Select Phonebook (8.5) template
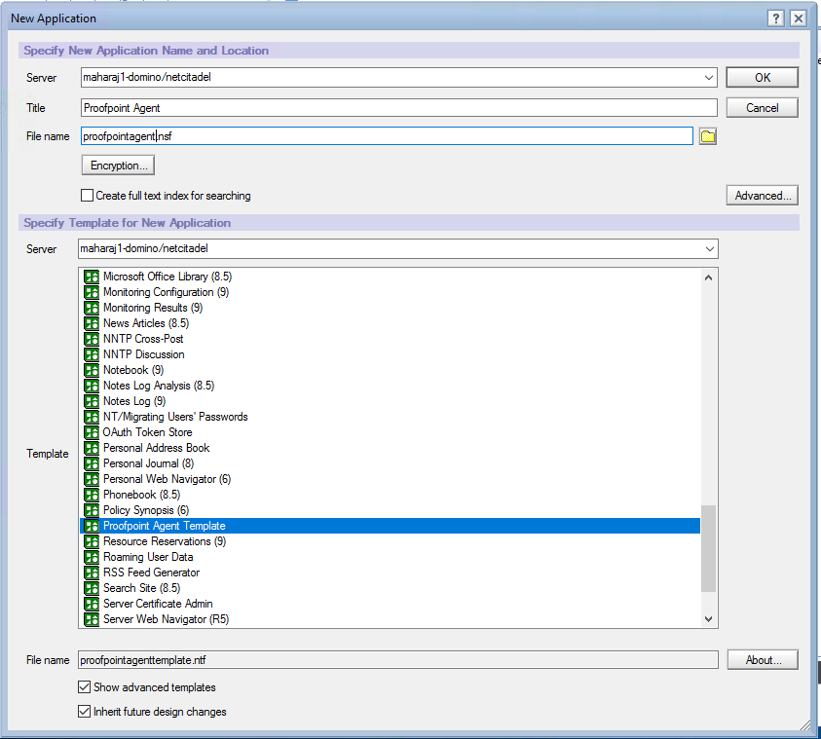 click(x=390, y=495)
